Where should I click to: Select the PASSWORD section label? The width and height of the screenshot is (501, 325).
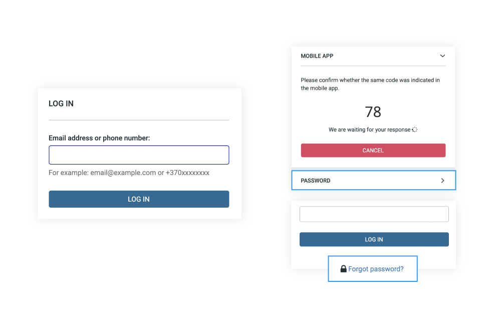coord(316,181)
